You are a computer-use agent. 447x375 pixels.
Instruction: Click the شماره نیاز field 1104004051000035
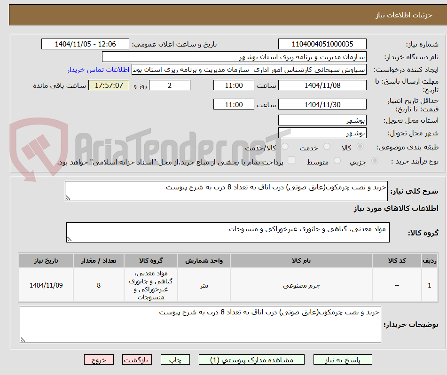coord(322,44)
